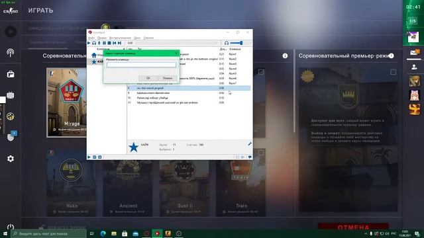
Task: Open the Файл menu in Soundpad
Action: (x=91, y=38)
